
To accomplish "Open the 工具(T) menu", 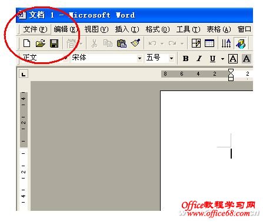I will [188, 29].
